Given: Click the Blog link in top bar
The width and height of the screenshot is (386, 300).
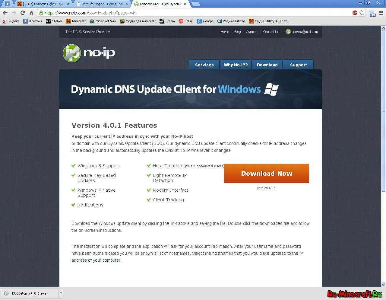Looking at the screenshot, I should pyautogui.click(x=238, y=32).
